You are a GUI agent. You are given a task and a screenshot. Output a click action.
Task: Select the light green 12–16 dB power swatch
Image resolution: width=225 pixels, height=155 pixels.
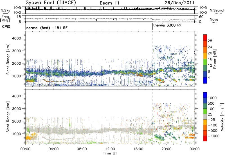click(x=205, y=62)
